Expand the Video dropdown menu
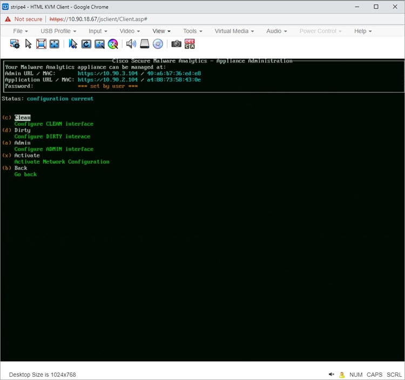This screenshot has height=380, width=405. (130, 31)
